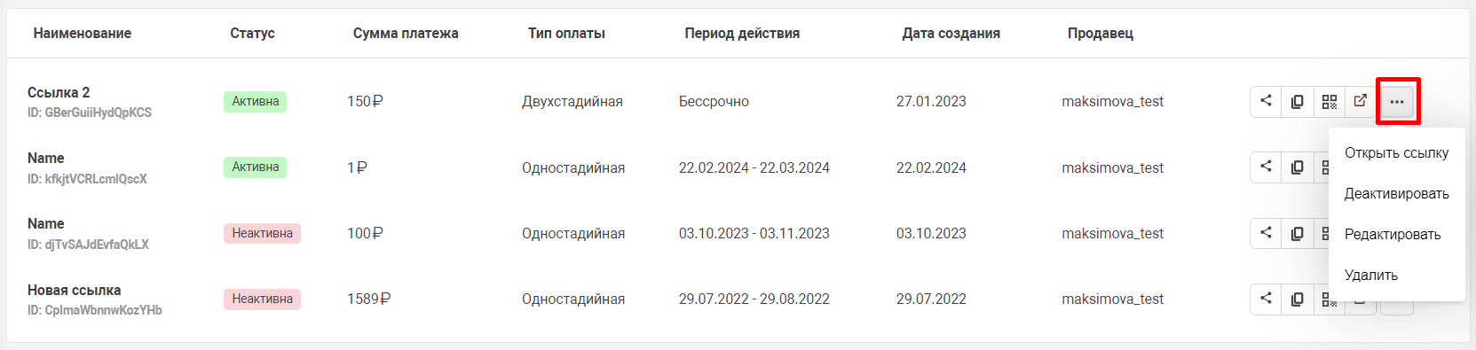Viewport: 1476px width, 350px height.
Task: Share the 1₽ Name link
Action: coord(1266,167)
